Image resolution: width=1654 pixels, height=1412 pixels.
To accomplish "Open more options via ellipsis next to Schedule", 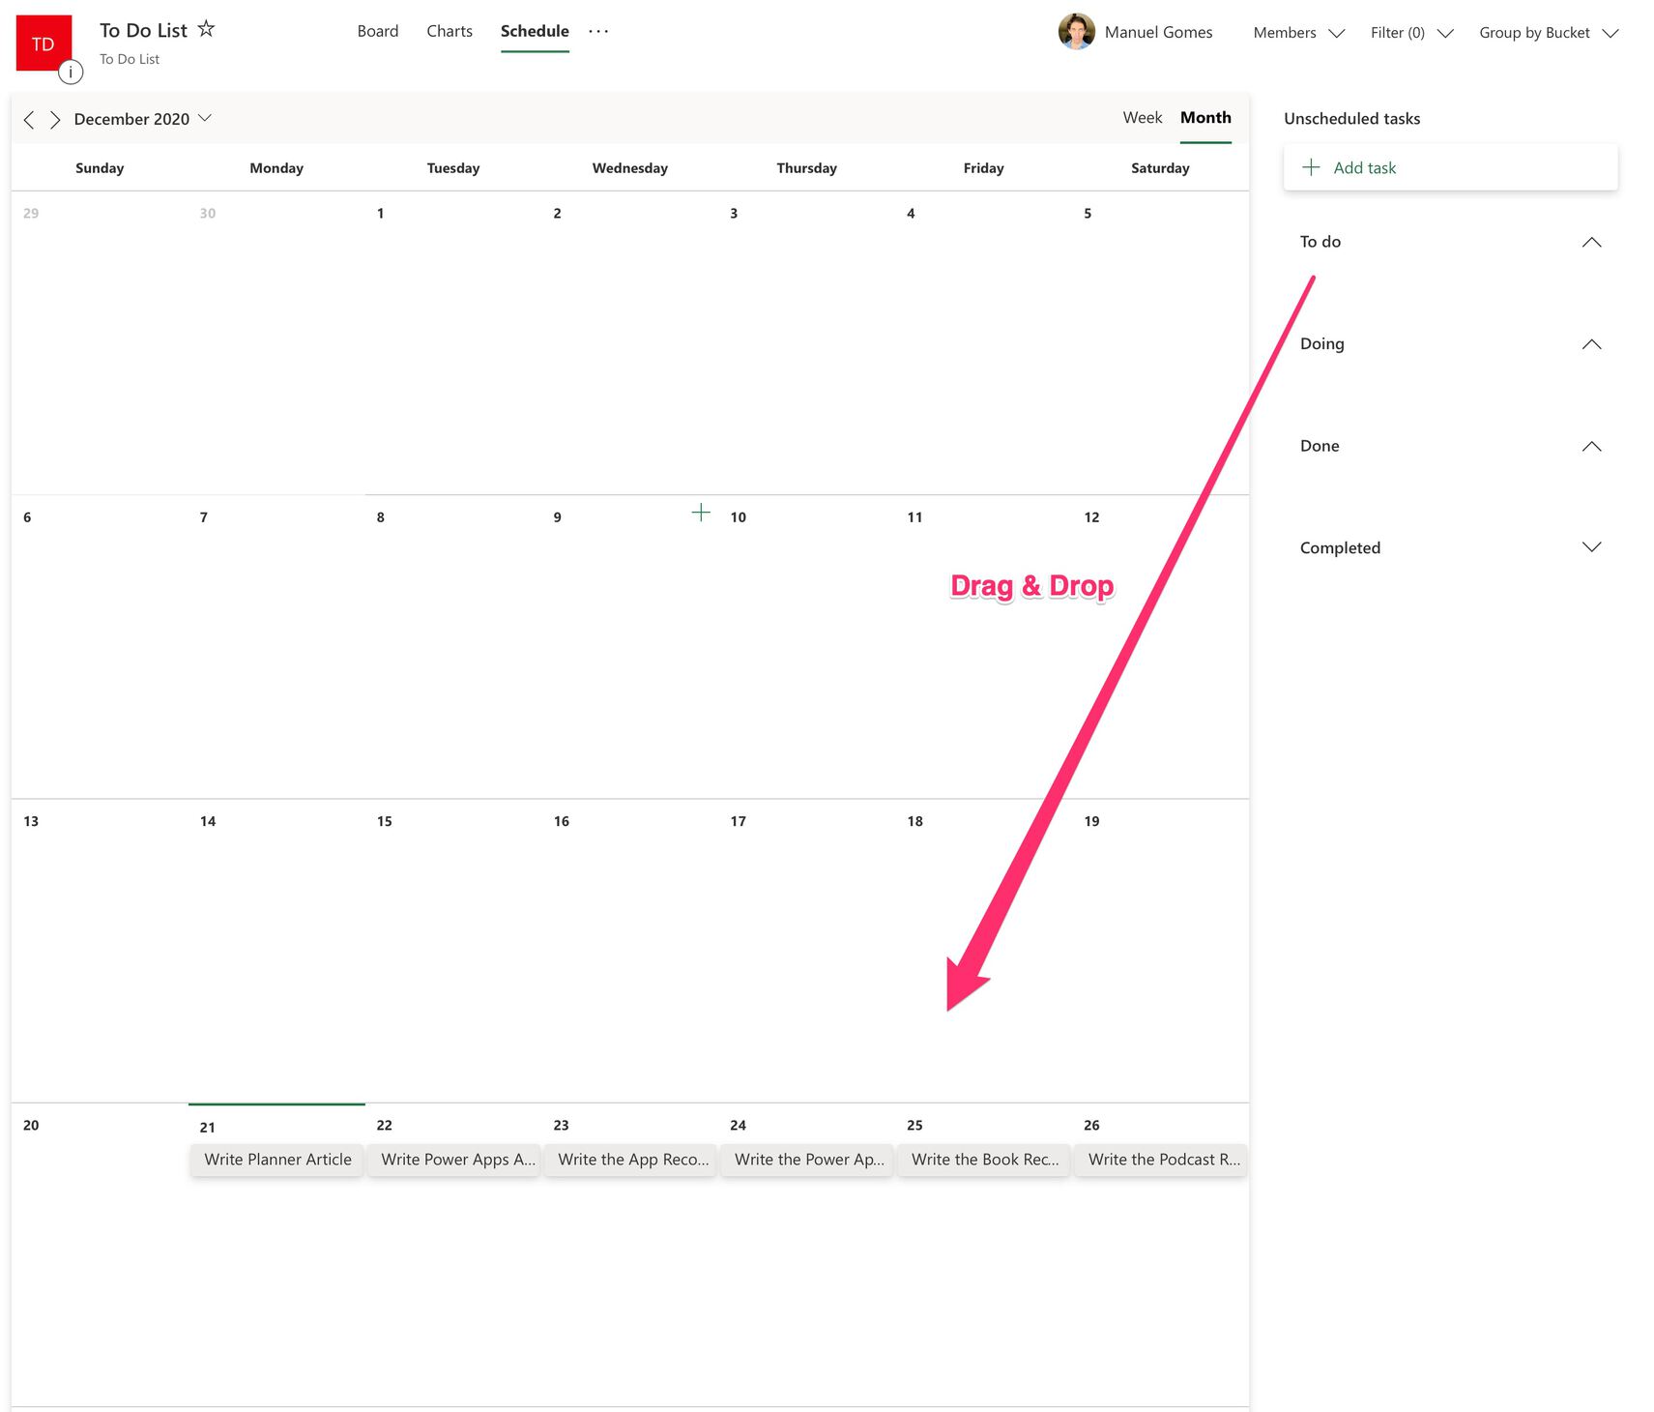I will click(x=598, y=31).
